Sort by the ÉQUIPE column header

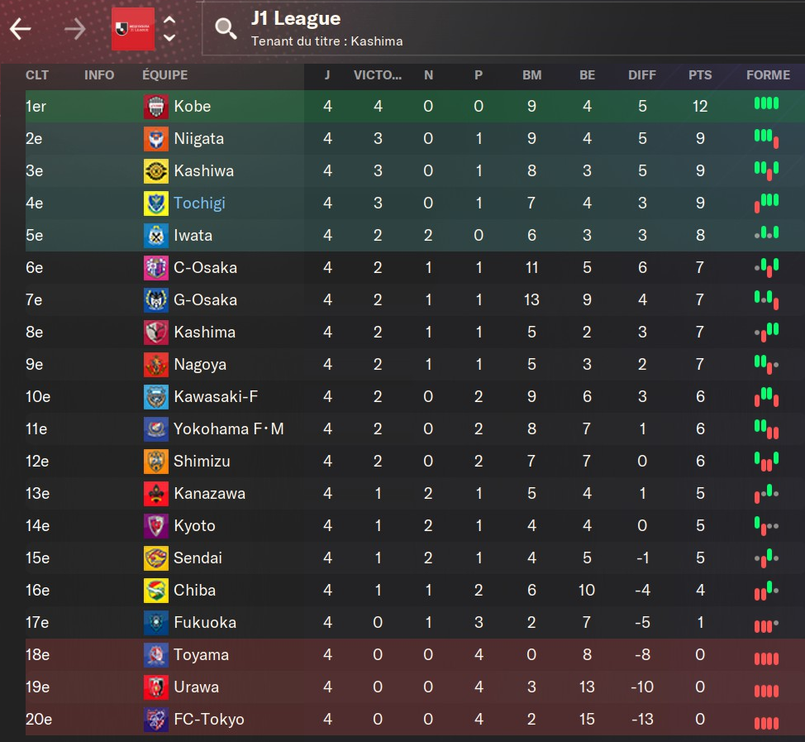(165, 75)
